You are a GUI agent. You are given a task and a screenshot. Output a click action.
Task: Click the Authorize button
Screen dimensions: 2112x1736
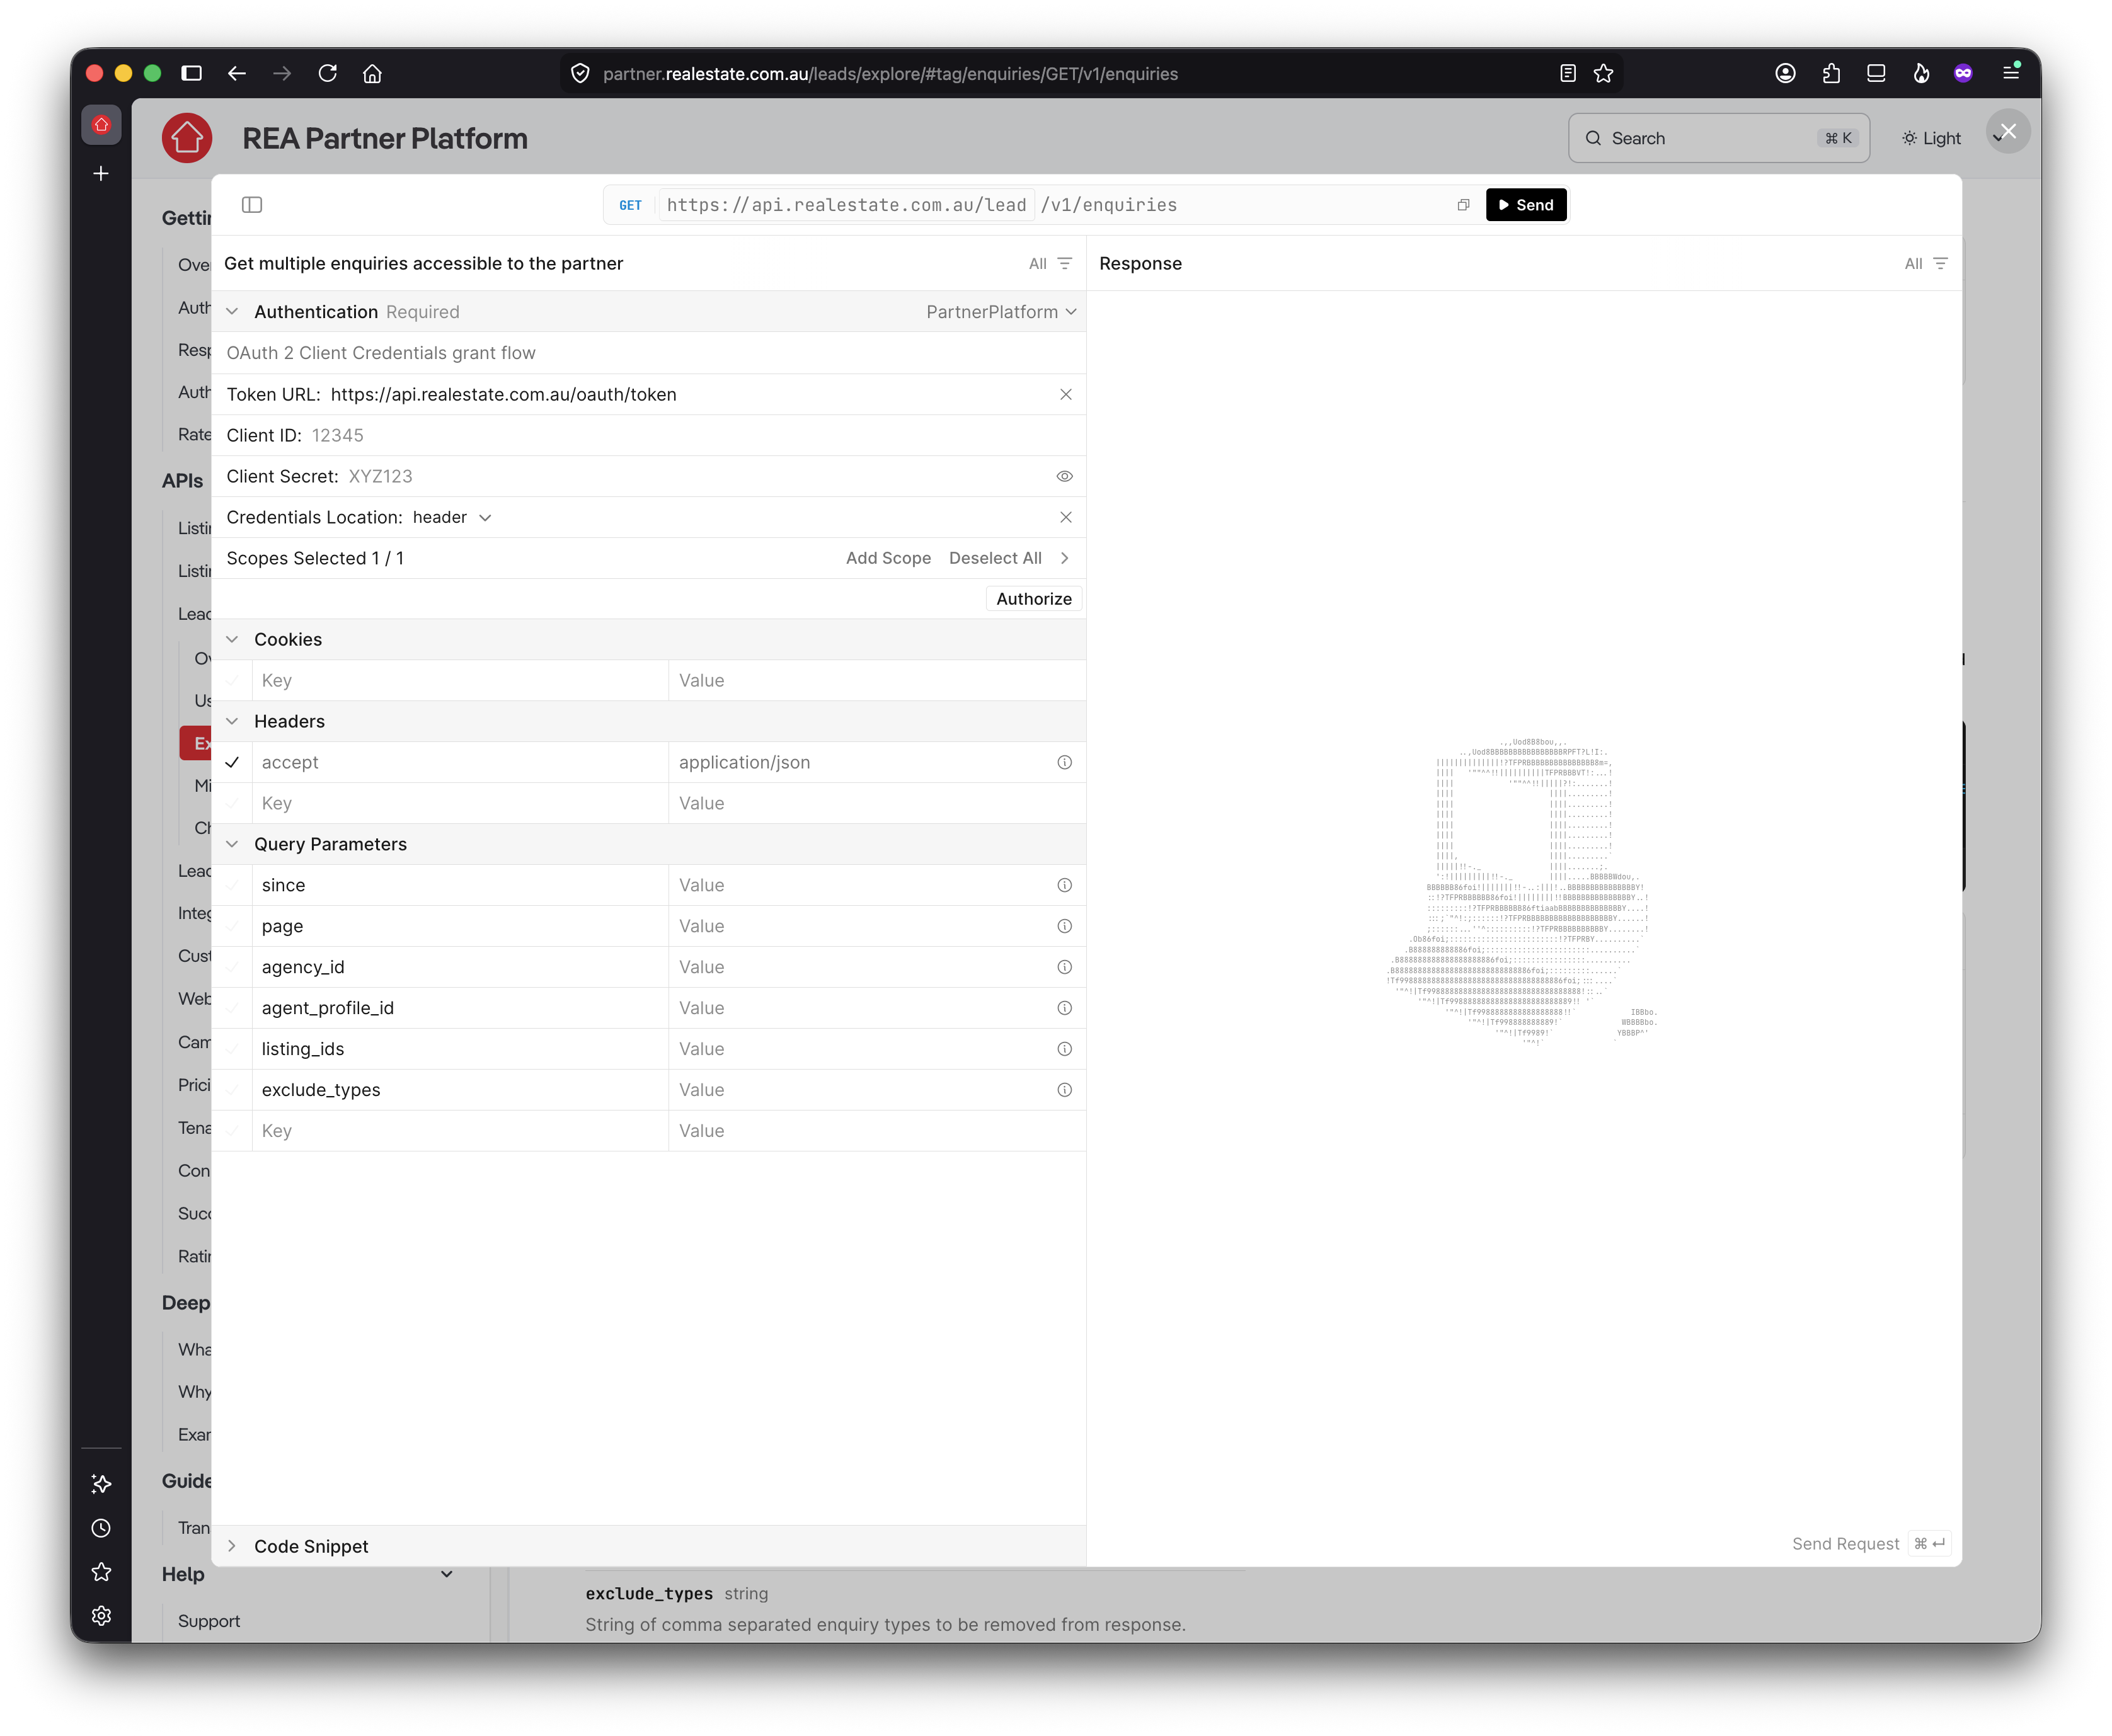(x=1034, y=600)
